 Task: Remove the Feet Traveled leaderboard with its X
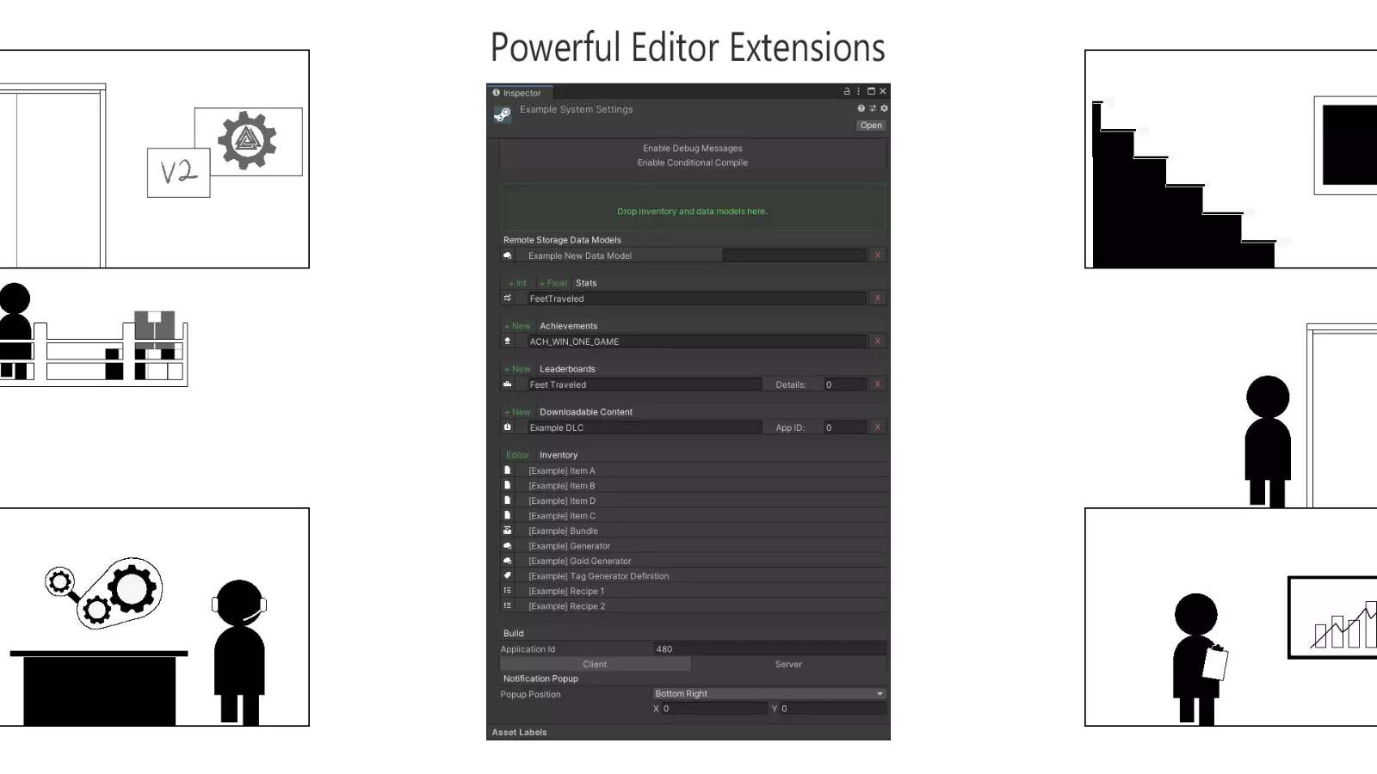click(x=878, y=384)
